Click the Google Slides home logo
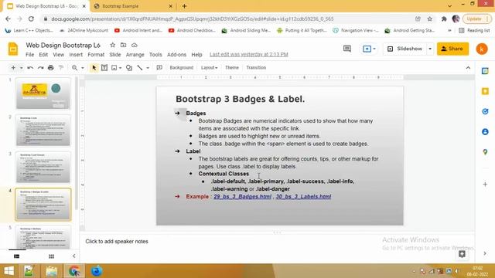The width and height of the screenshot is (495, 278). (13, 49)
